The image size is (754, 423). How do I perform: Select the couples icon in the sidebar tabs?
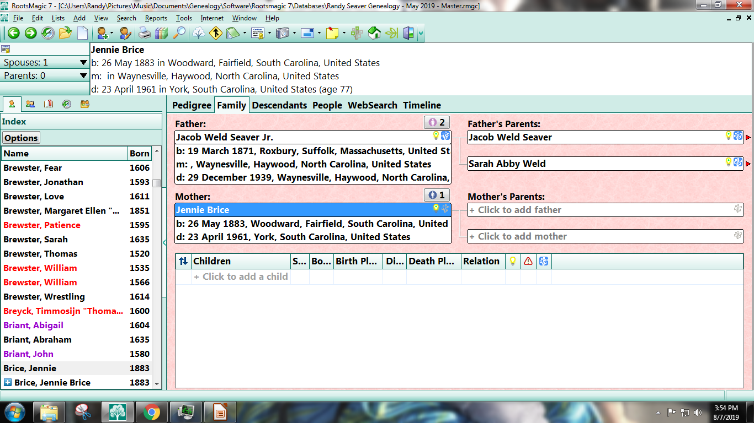30,104
